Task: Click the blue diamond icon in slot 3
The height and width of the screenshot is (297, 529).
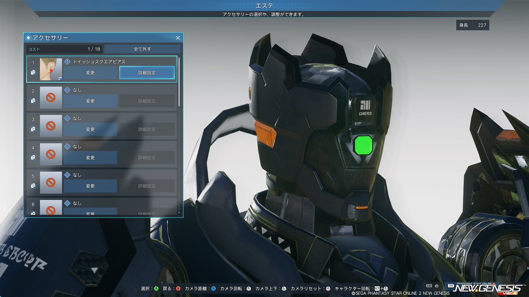Action: [67, 118]
